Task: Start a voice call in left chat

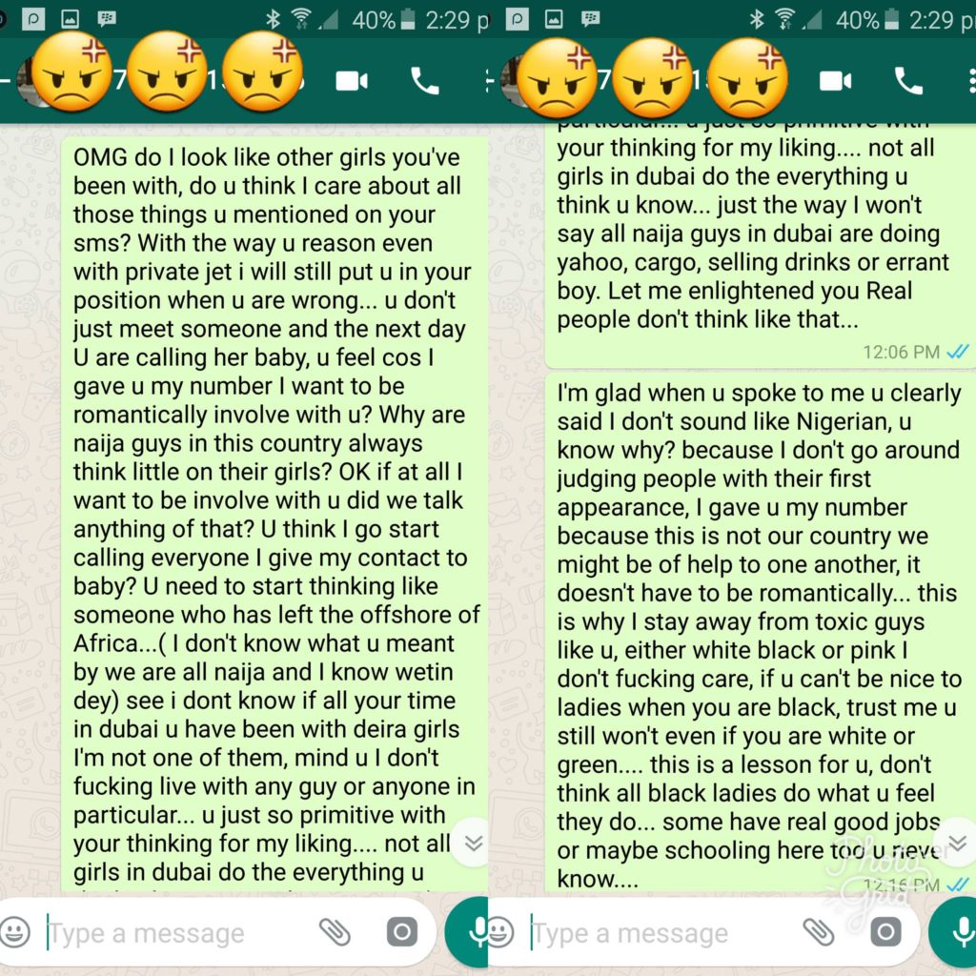Action: point(425,81)
